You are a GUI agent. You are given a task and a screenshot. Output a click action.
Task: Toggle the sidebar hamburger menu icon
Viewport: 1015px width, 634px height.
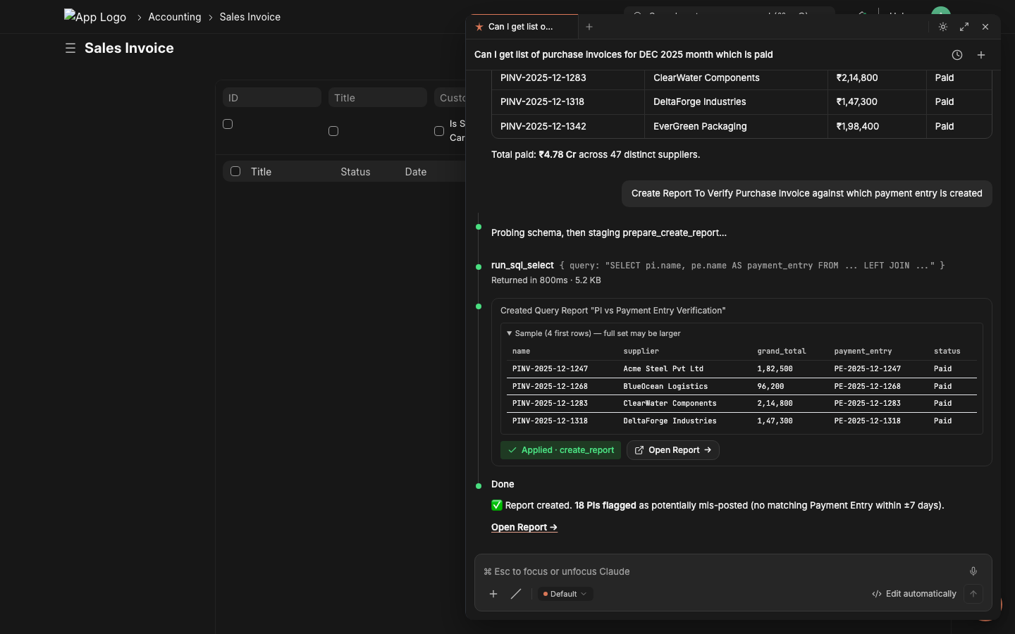pos(70,48)
